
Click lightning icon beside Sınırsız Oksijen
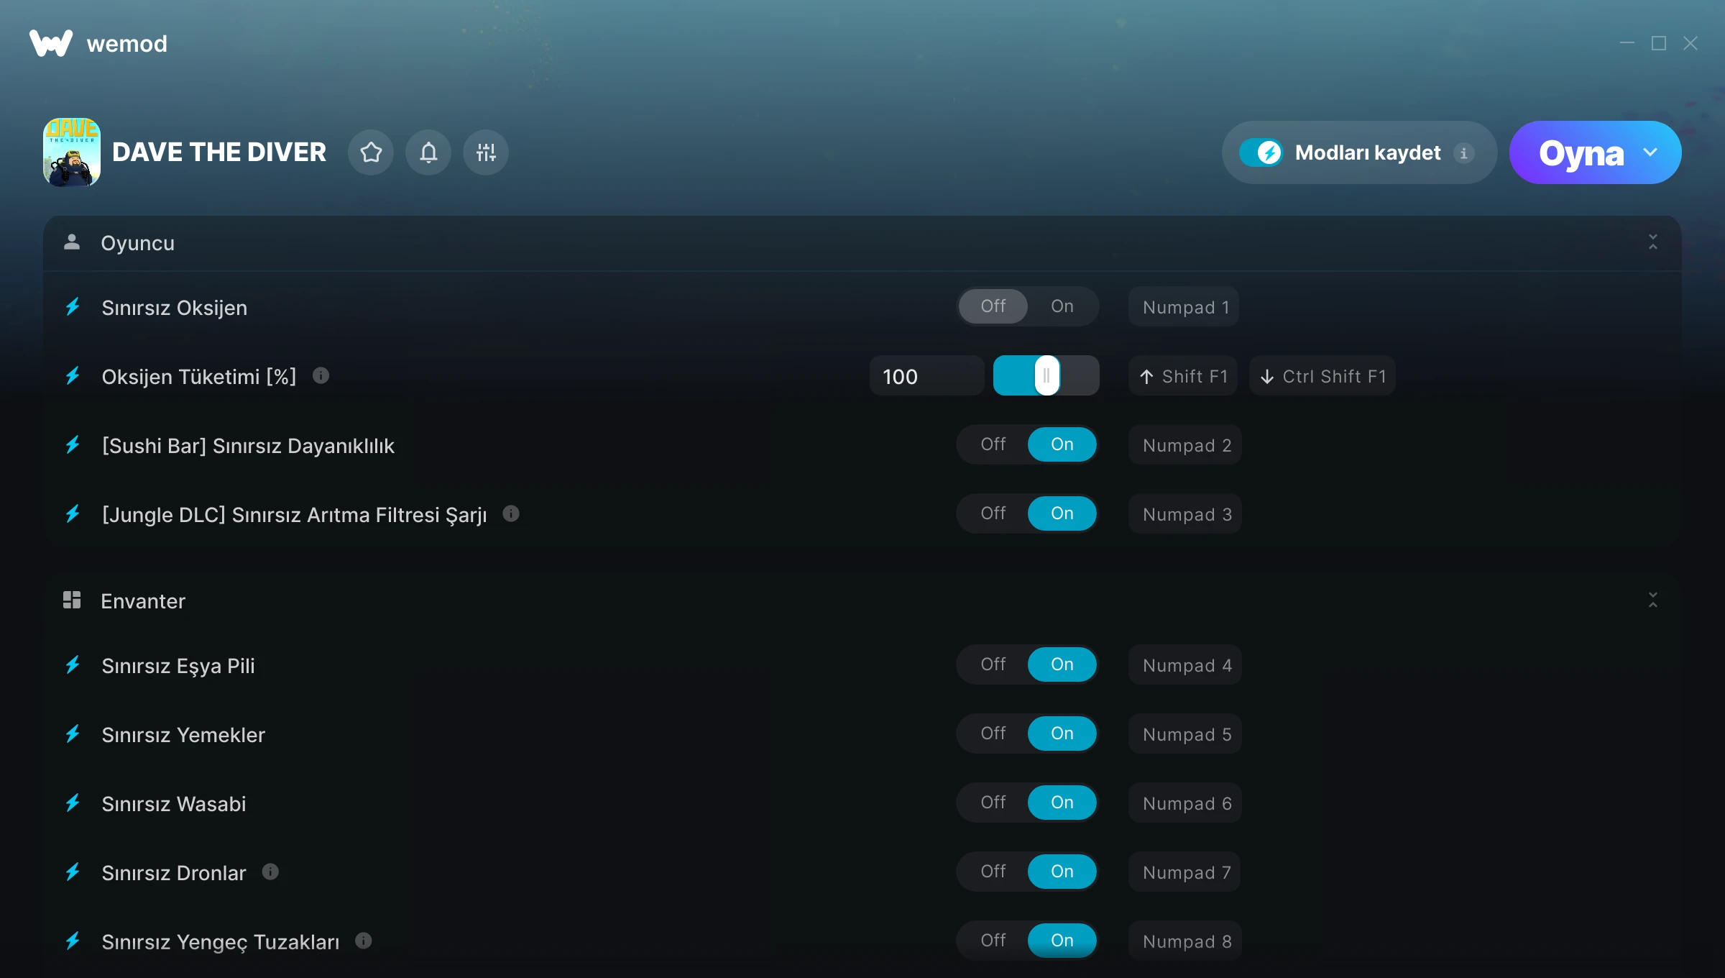(x=73, y=307)
